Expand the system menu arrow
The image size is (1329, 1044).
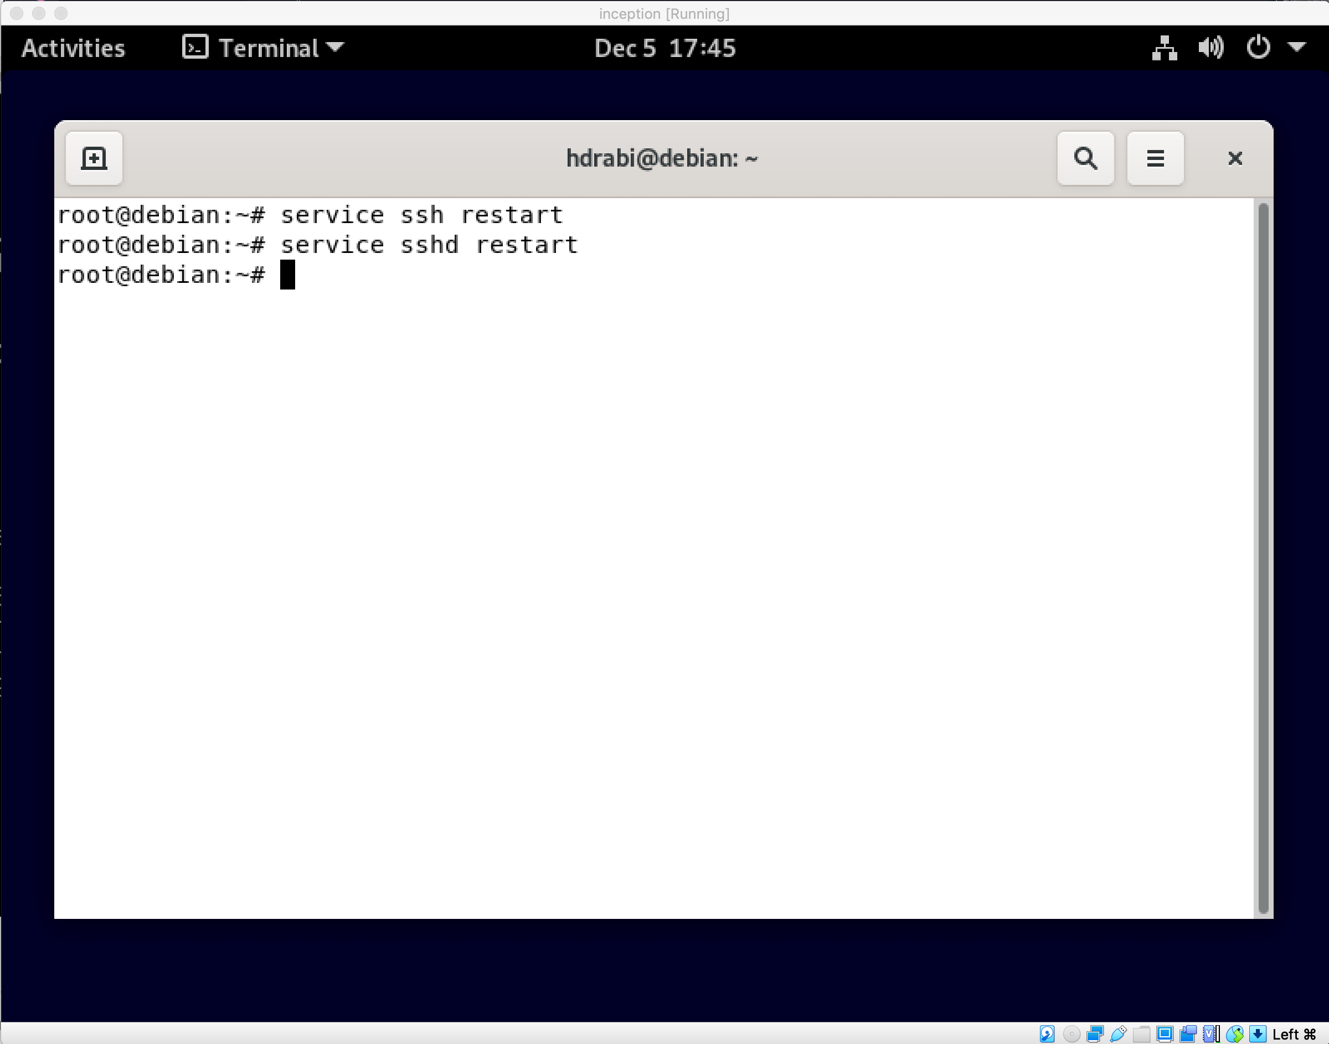(1296, 46)
